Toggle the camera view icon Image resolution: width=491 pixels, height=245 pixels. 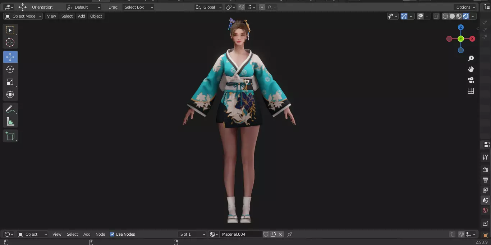pos(471,80)
